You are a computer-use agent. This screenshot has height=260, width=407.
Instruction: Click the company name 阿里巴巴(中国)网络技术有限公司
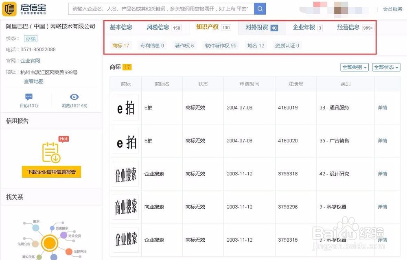click(50, 26)
